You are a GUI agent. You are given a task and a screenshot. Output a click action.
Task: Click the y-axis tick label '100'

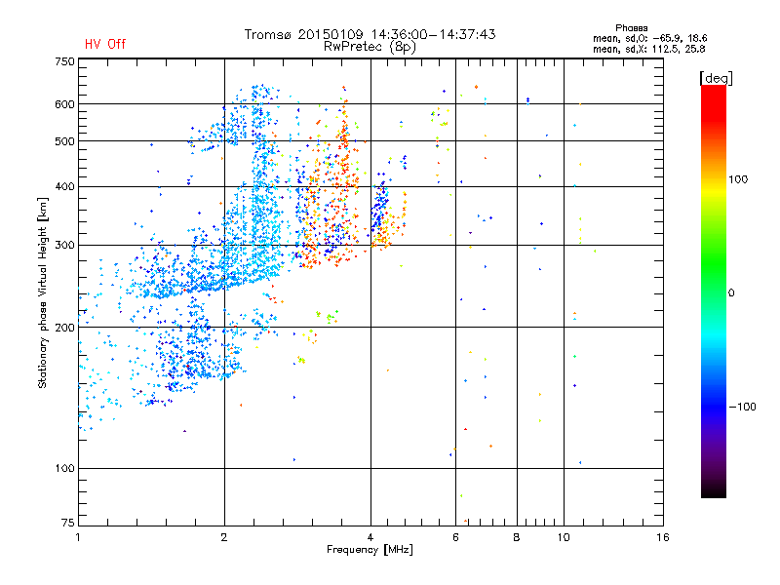(65, 469)
